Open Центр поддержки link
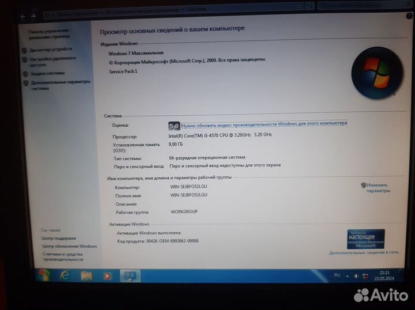Image resolution: width=415 pixels, height=310 pixels. 59,238
